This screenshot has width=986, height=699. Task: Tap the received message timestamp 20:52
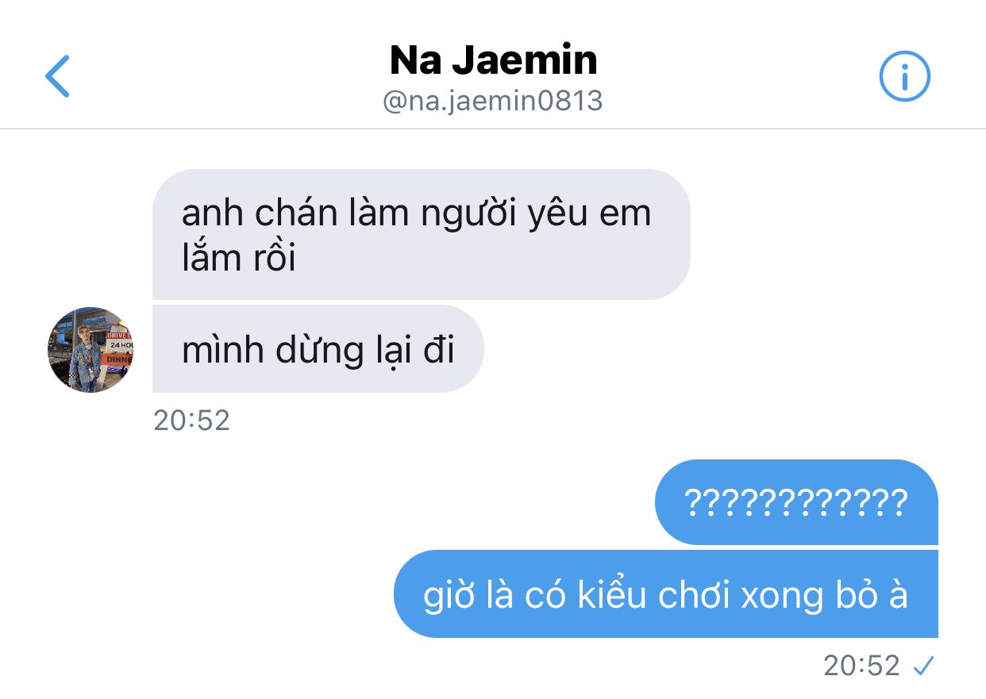(x=191, y=421)
